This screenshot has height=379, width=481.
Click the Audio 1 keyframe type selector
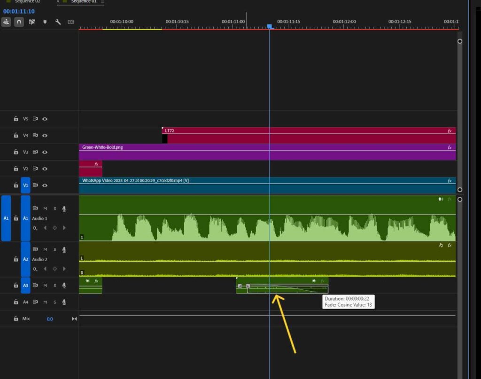pyautogui.click(x=36, y=228)
